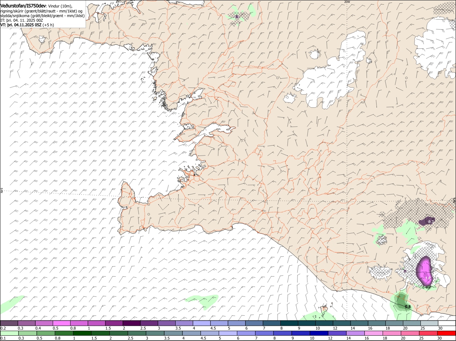The height and width of the screenshot is (341, 456).
Task: Click the title text "Veðurstofan/IS750dev"
Action: [x=23, y=6]
